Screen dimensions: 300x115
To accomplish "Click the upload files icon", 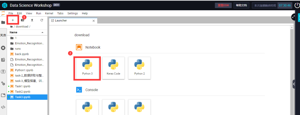I will coord(32,20).
